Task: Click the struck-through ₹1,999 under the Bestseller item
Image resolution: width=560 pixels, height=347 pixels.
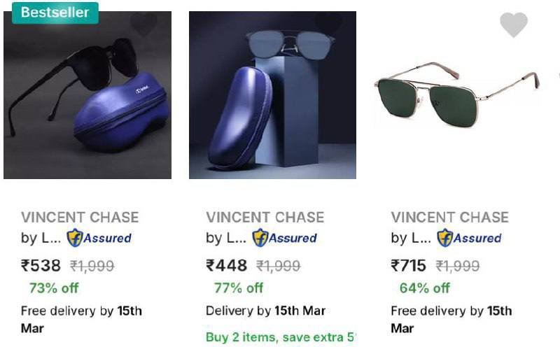Action: click(92, 266)
